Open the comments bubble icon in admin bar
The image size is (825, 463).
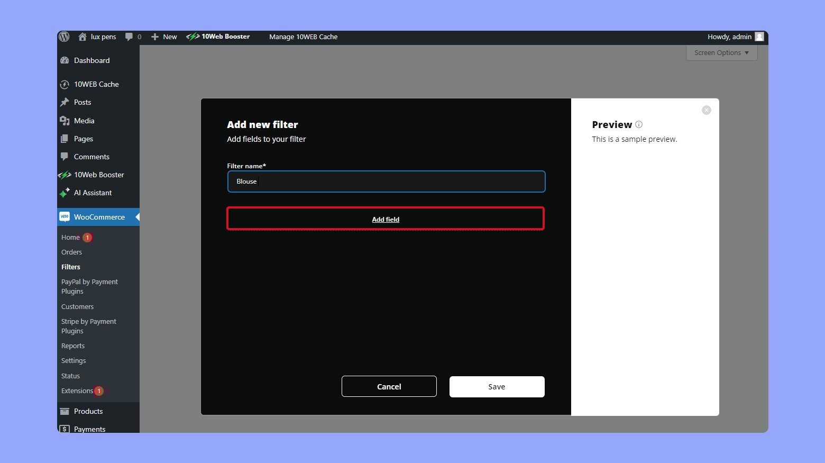129,37
